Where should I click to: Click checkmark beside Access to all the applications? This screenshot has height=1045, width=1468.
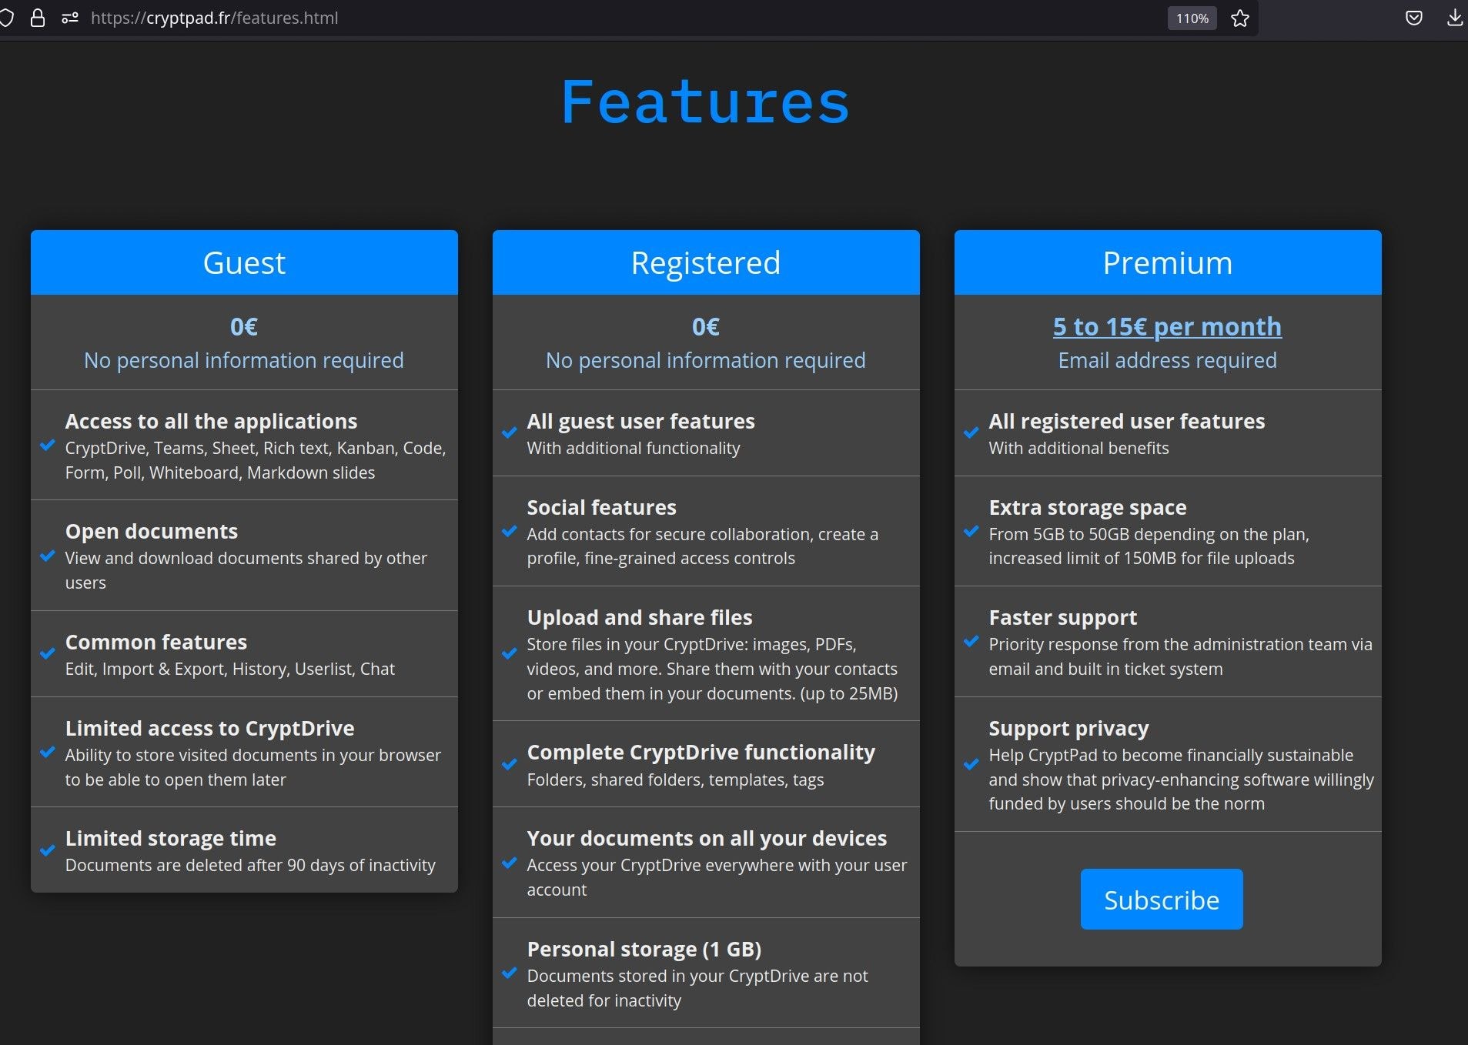point(48,445)
